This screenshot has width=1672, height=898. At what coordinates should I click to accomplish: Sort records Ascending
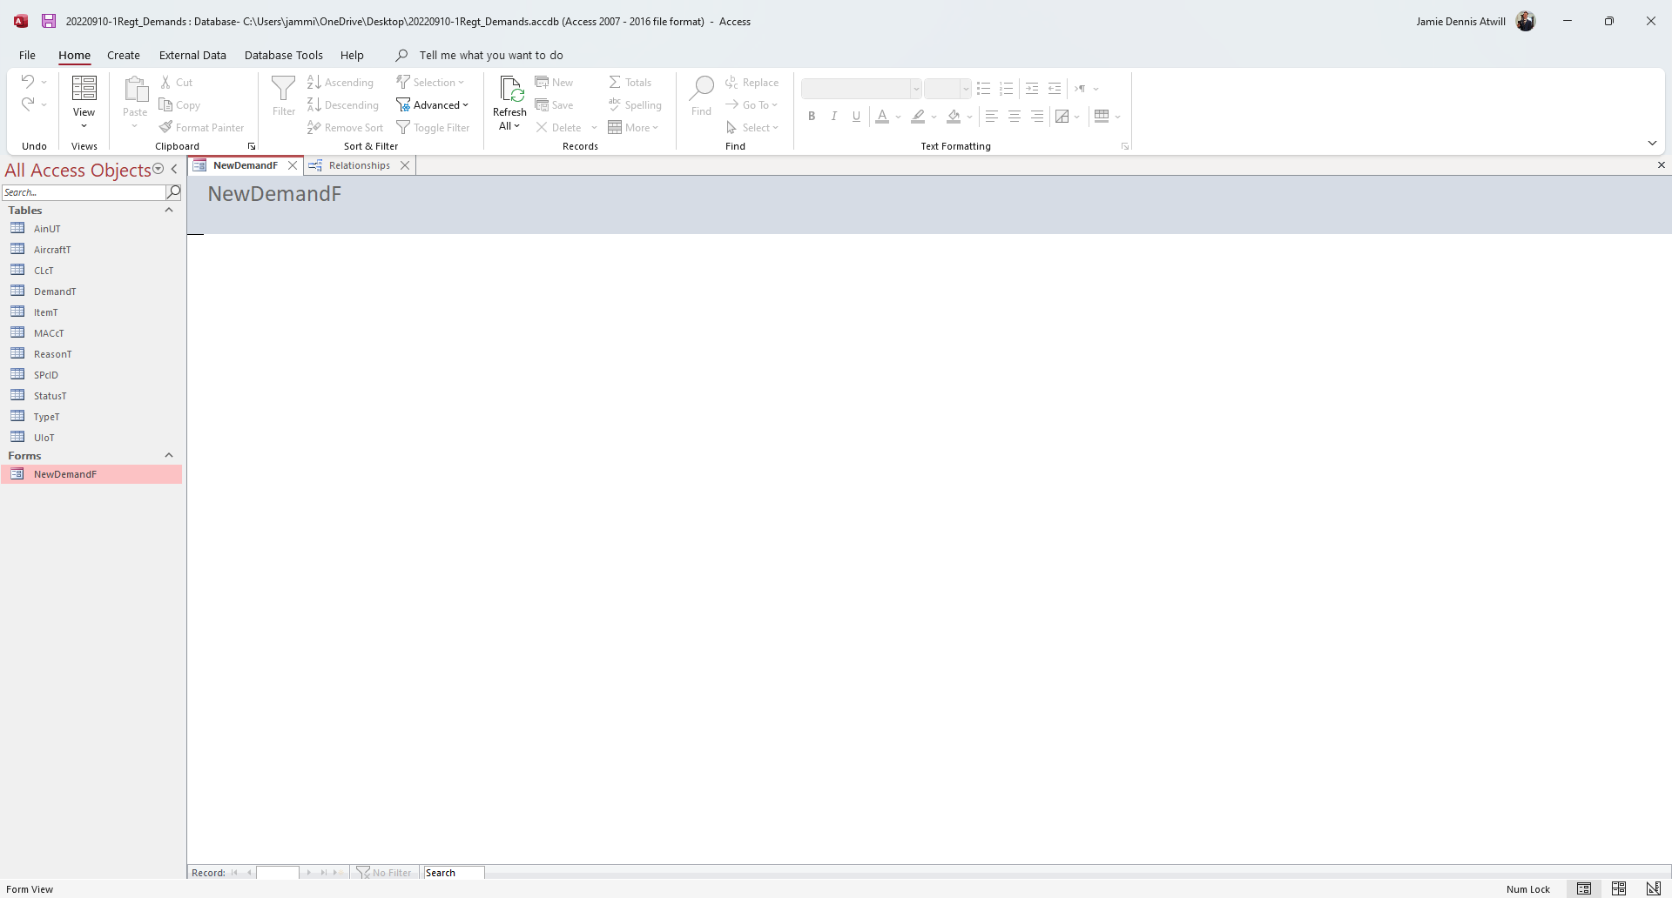coord(340,83)
